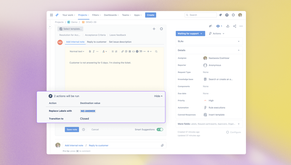Open the Dashboards dropdown menu
The image size is (291, 165).
[x=111, y=15]
